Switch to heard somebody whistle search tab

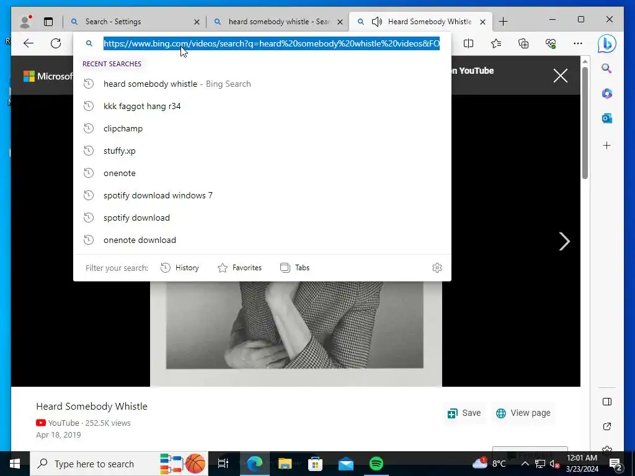click(x=278, y=22)
